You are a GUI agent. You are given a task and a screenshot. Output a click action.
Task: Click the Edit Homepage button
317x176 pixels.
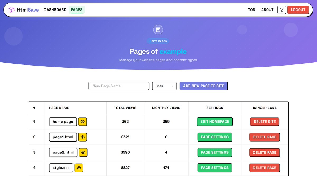click(x=215, y=122)
